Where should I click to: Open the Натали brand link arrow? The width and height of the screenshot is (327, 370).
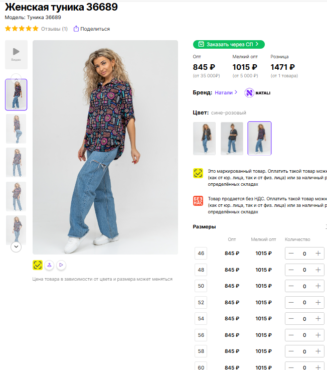pyautogui.click(x=236, y=92)
